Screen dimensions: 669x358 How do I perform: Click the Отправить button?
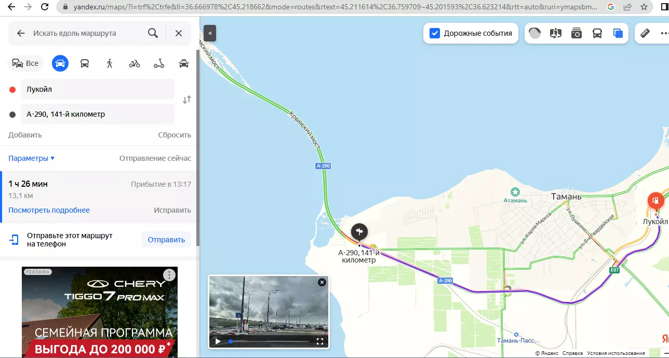[x=166, y=240]
